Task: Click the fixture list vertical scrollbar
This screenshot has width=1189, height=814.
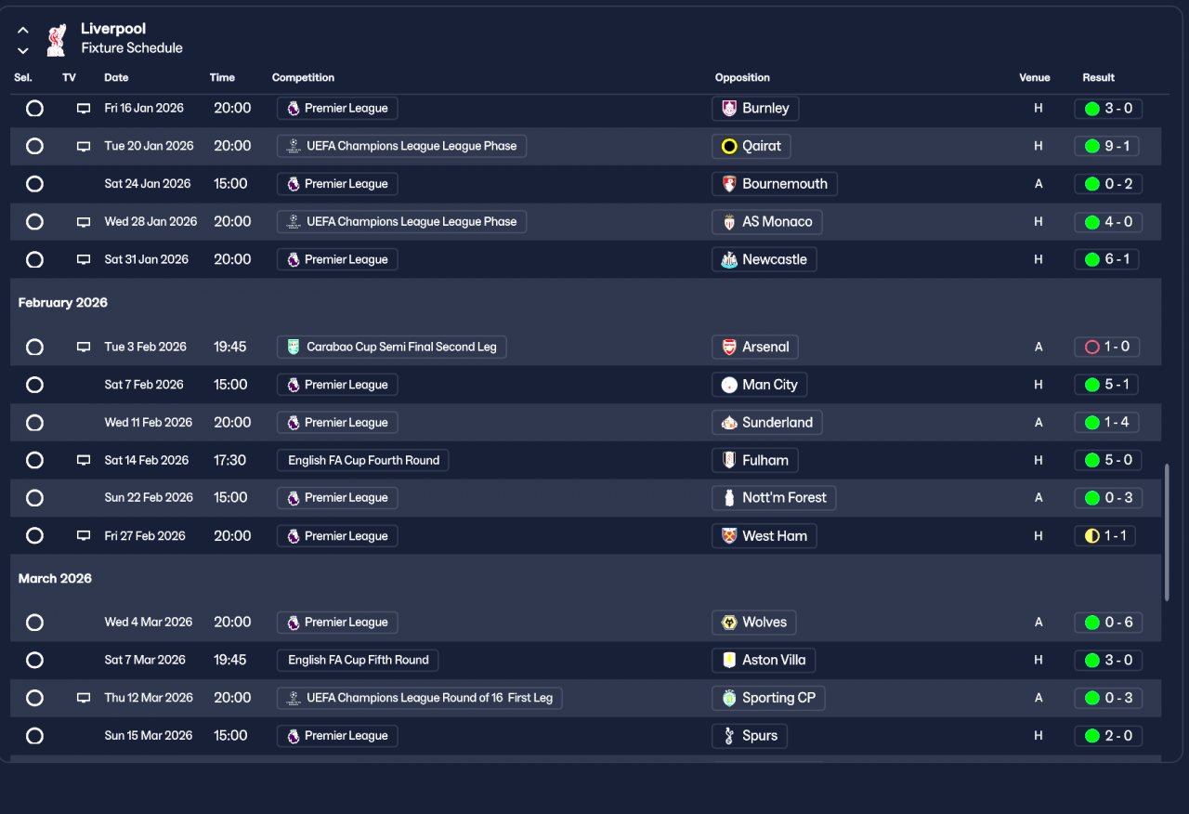Action: (1167, 532)
